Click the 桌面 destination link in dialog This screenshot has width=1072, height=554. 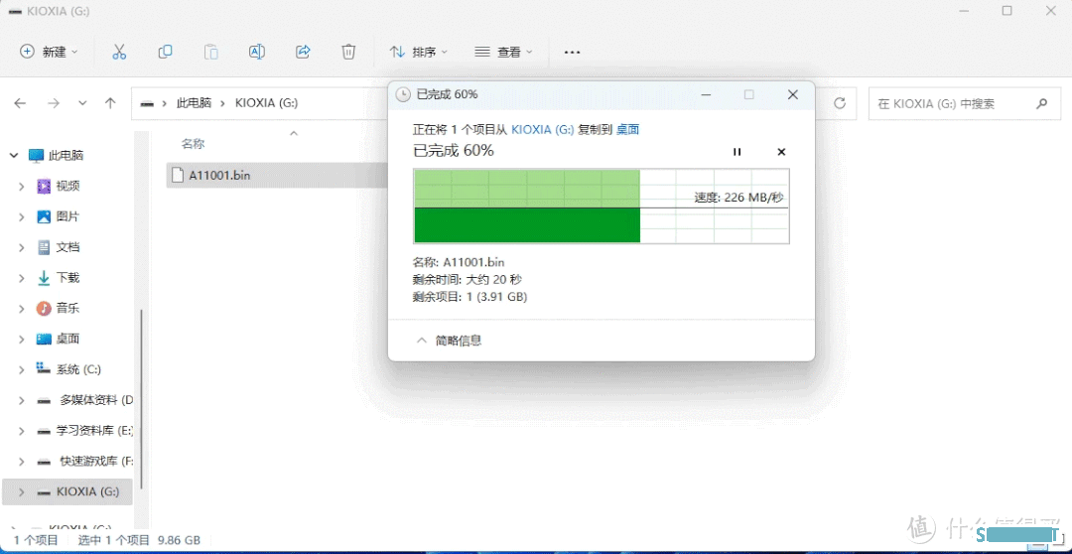point(627,129)
